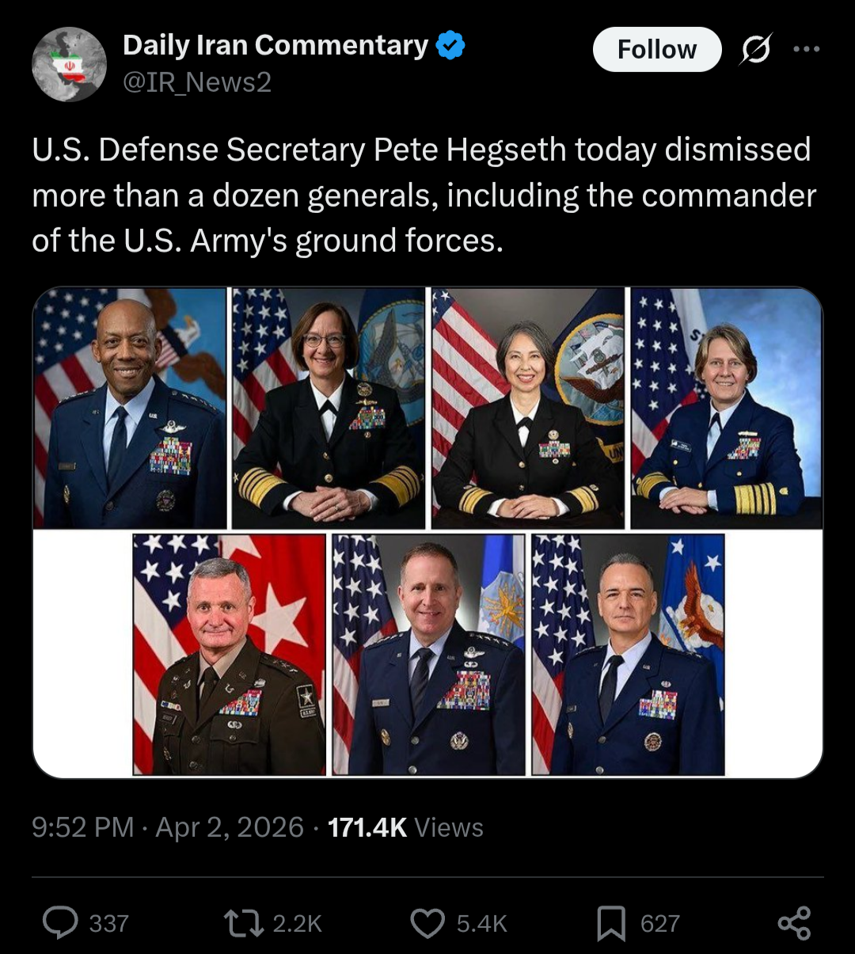Click the Grok slash-circle icon

pos(755,50)
